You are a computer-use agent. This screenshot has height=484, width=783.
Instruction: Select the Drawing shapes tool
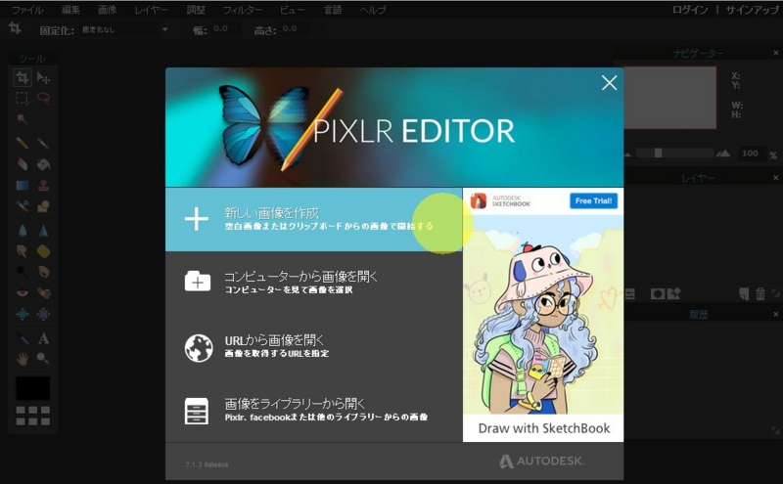coord(43,205)
